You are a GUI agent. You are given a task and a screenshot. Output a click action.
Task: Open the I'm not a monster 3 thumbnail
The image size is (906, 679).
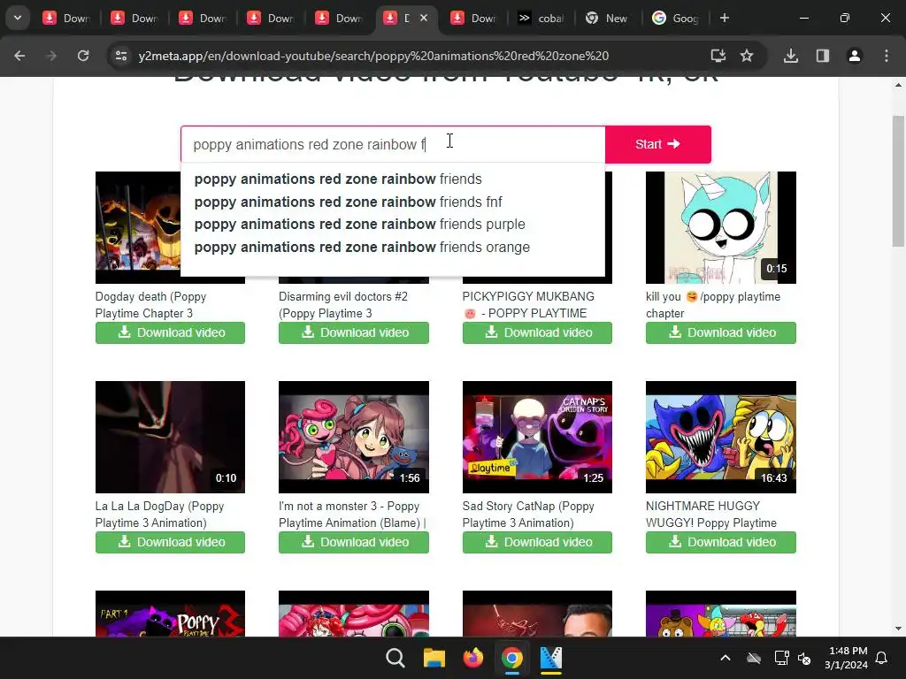pyautogui.click(x=354, y=437)
